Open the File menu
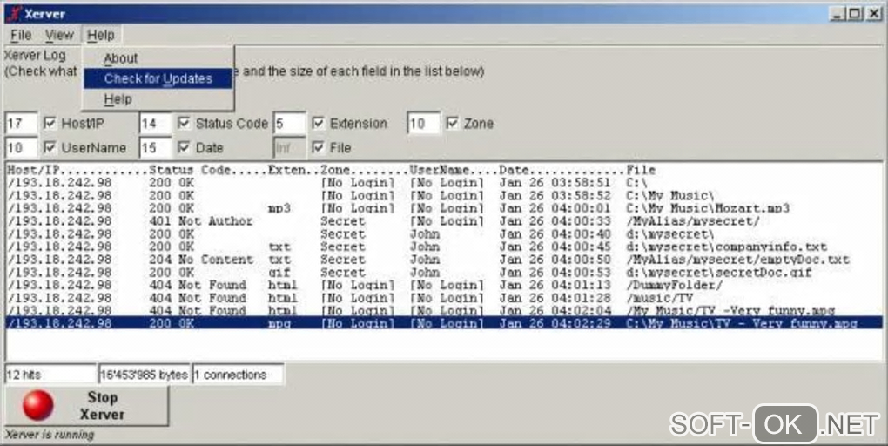 (x=21, y=35)
